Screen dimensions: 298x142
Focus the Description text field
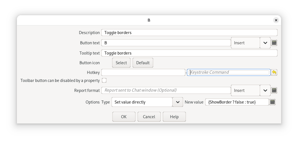coord(189,33)
